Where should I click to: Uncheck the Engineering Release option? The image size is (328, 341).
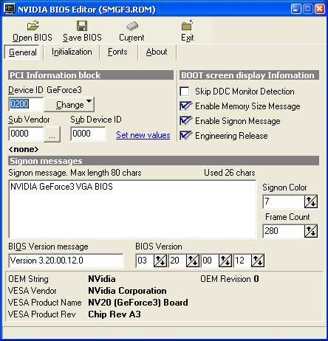[185, 136]
